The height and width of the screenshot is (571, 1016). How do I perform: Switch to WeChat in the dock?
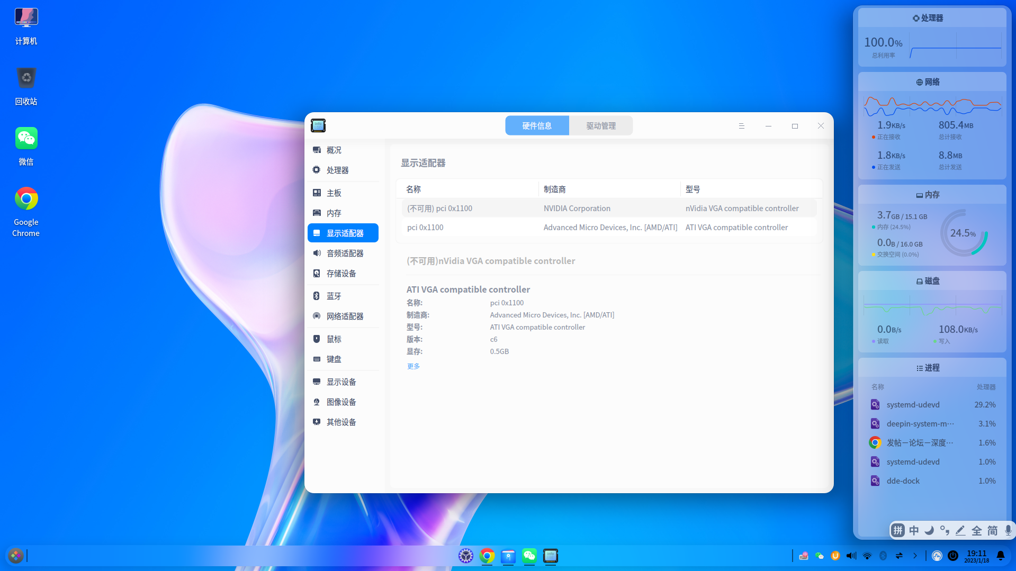pos(529,556)
